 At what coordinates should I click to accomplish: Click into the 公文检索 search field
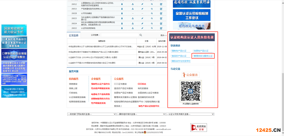click(120, 35)
